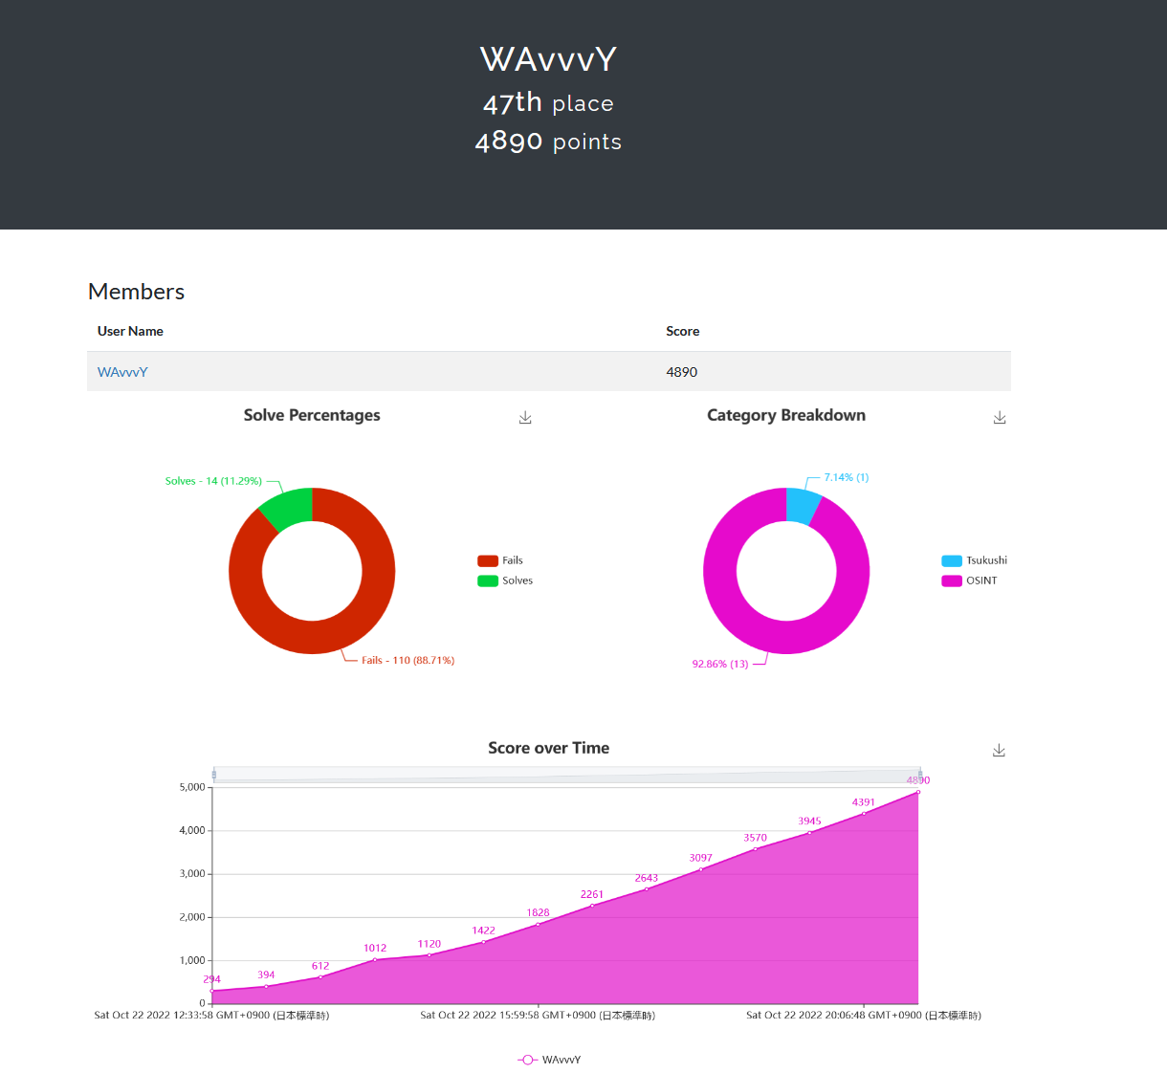Toggle WAvvvY series legend below score chart
1167x1073 pixels.
[549, 1060]
